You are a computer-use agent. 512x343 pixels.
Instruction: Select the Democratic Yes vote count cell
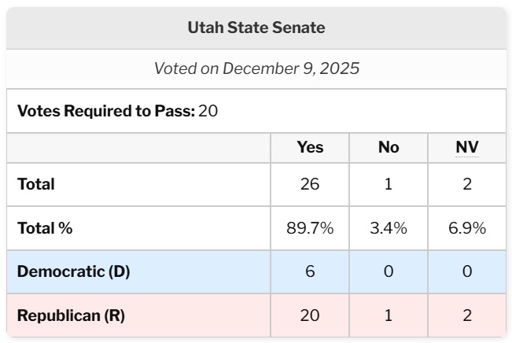(x=310, y=271)
